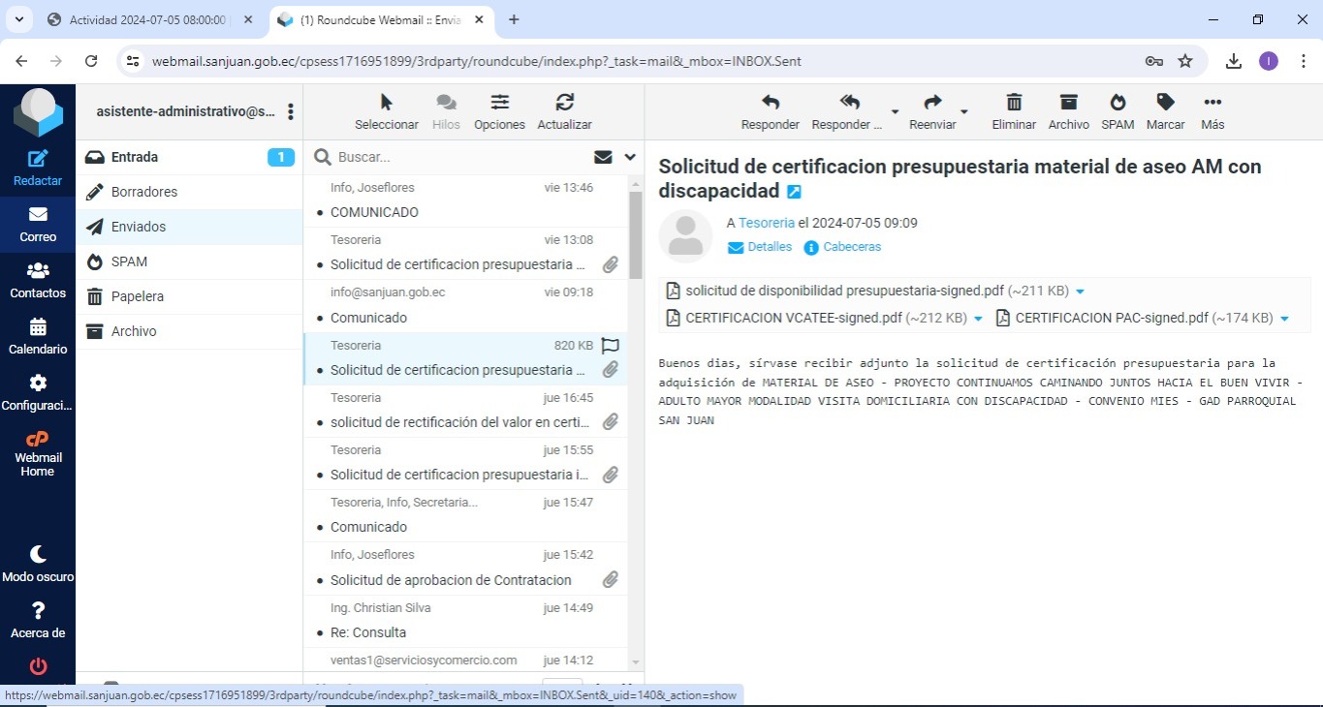Toggle the unread envelope filter in search bar
Image resolution: width=1323 pixels, height=707 pixels.
pyautogui.click(x=603, y=157)
